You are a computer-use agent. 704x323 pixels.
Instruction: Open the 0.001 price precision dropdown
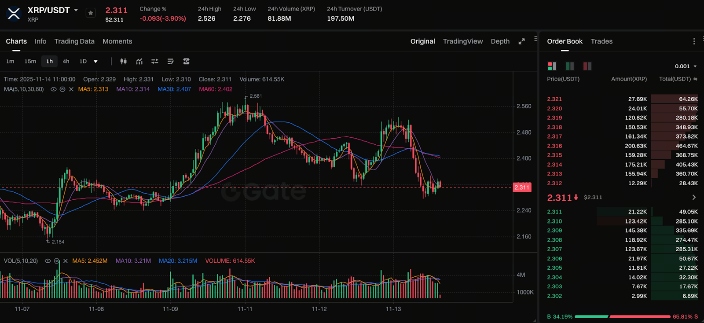point(686,66)
